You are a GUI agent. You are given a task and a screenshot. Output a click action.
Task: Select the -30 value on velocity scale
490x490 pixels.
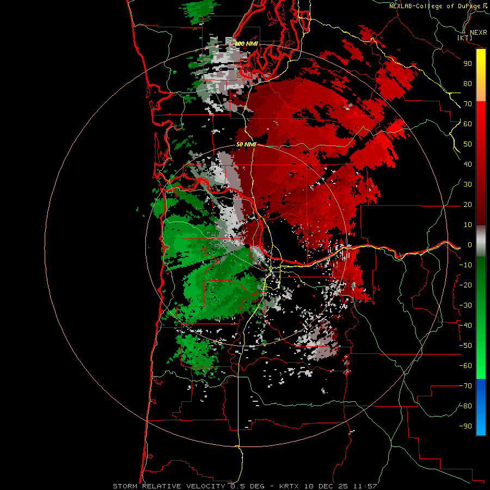[465, 305]
